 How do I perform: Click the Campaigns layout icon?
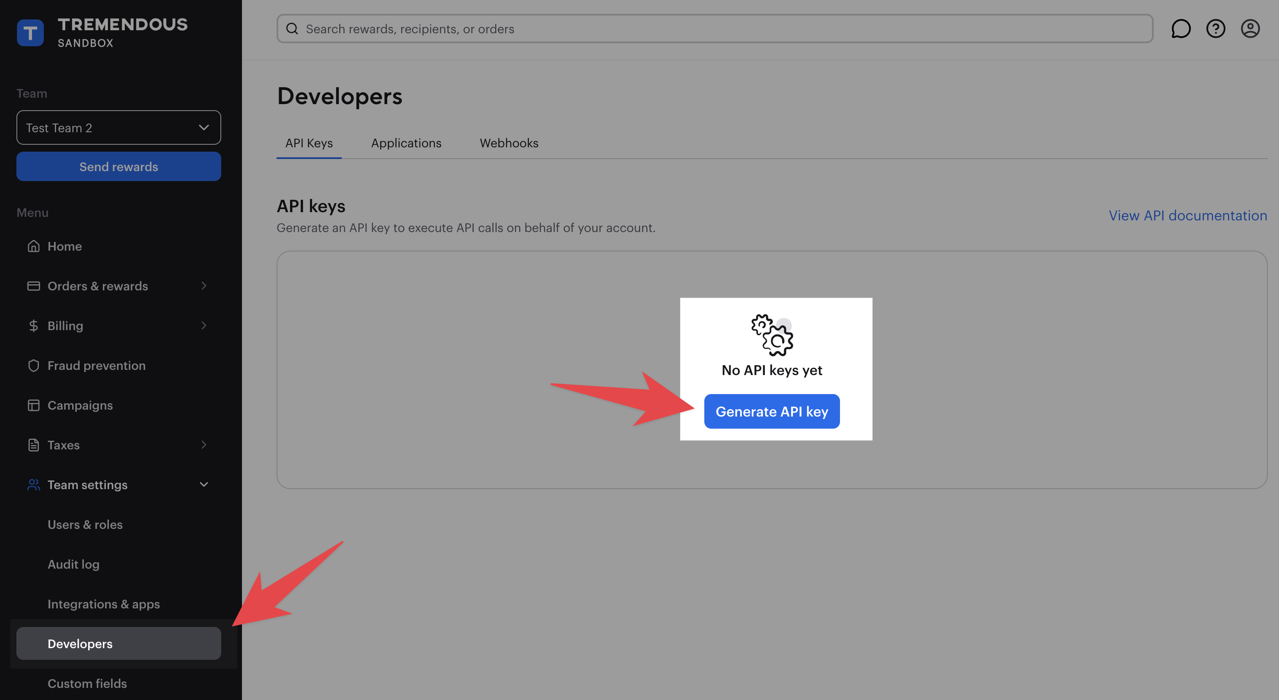pyautogui.click(x=33, y=405)
